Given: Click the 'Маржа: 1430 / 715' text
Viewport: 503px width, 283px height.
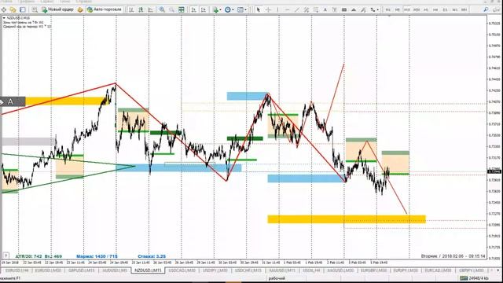Looking at the screenshot, I should (x=97, y=256).
